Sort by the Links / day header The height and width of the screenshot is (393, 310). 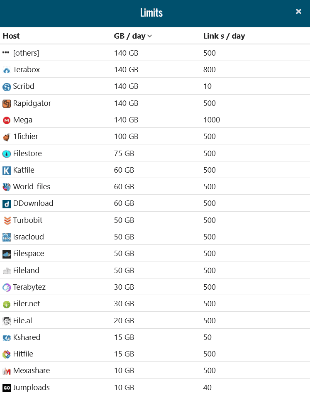(224, 36)
